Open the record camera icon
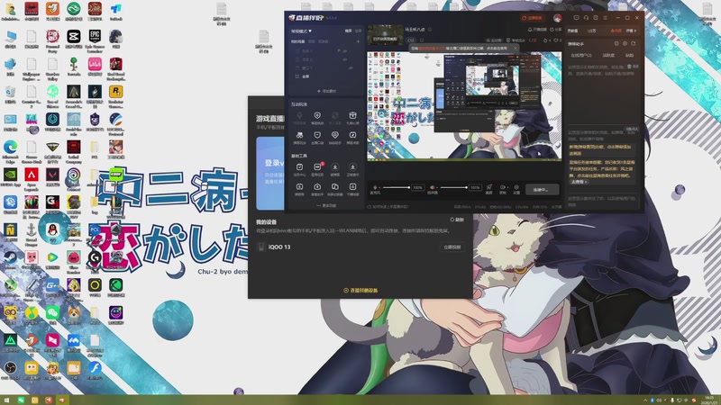This screenshot has height=405, width=721. (x=503, y=189)
